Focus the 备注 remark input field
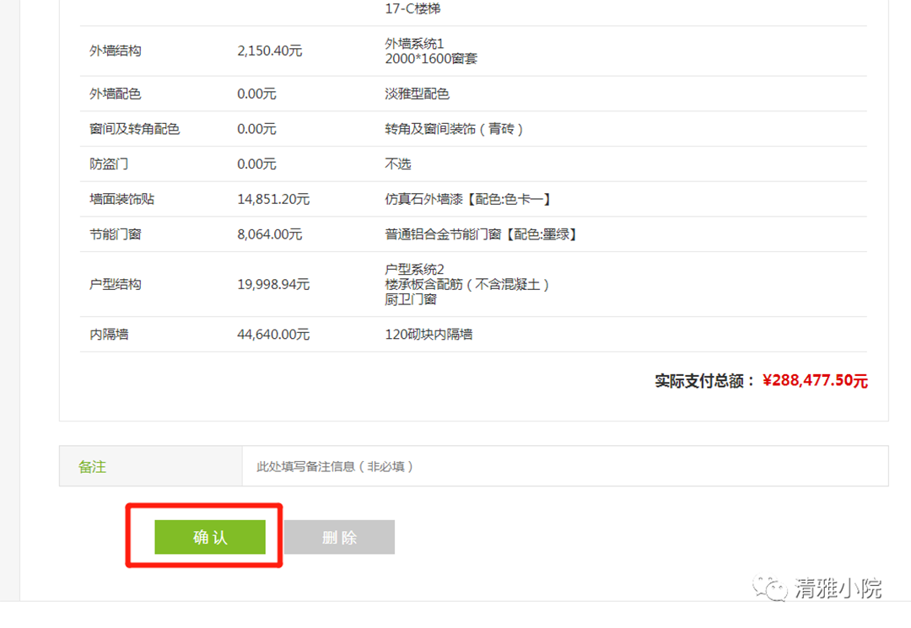The image size is (911, 628). click(x=564, y=466)
